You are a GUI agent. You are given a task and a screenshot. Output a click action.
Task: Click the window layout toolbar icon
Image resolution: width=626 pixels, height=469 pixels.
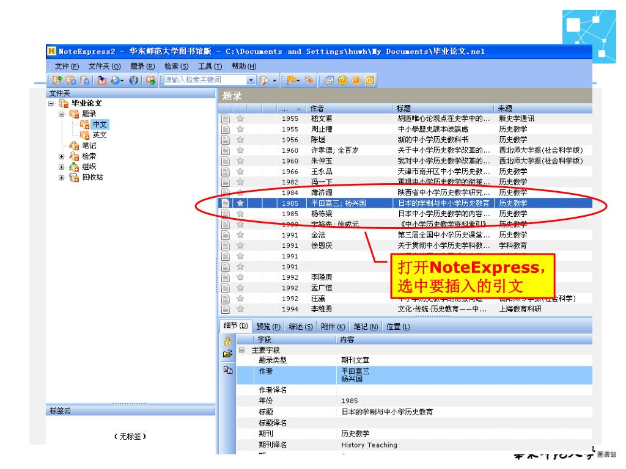pos(328,80)
